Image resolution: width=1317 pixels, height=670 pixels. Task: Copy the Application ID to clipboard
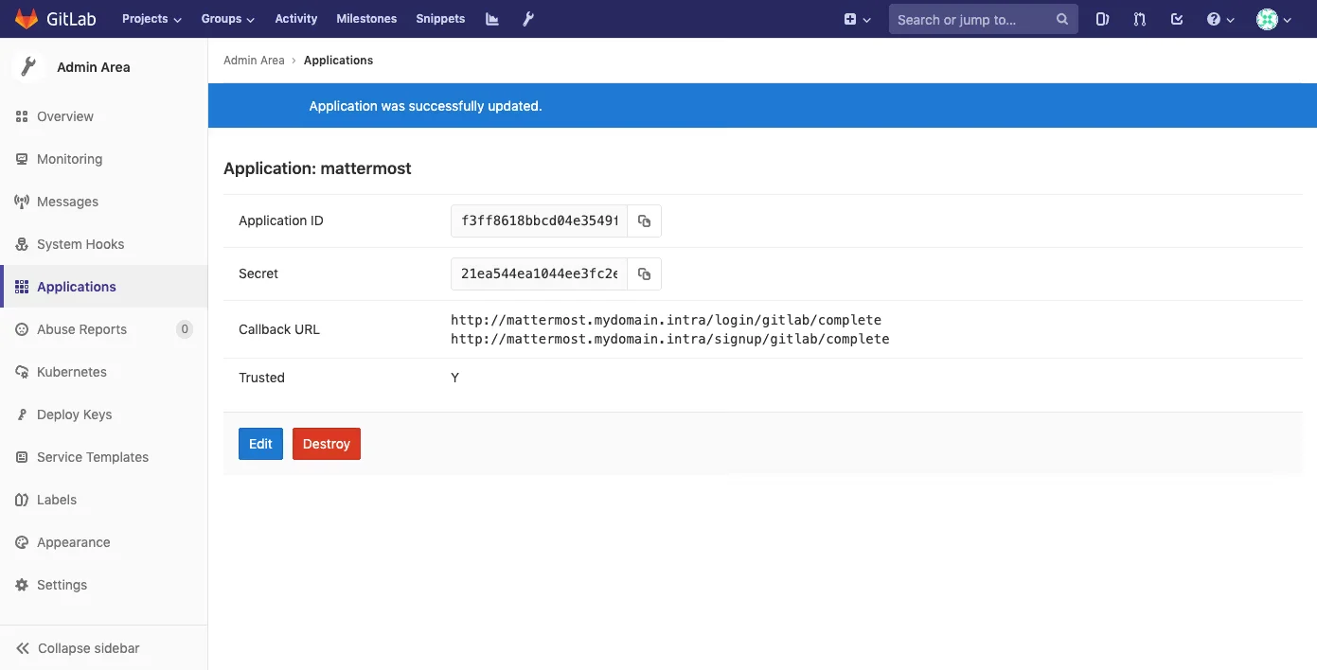point(644,220)
